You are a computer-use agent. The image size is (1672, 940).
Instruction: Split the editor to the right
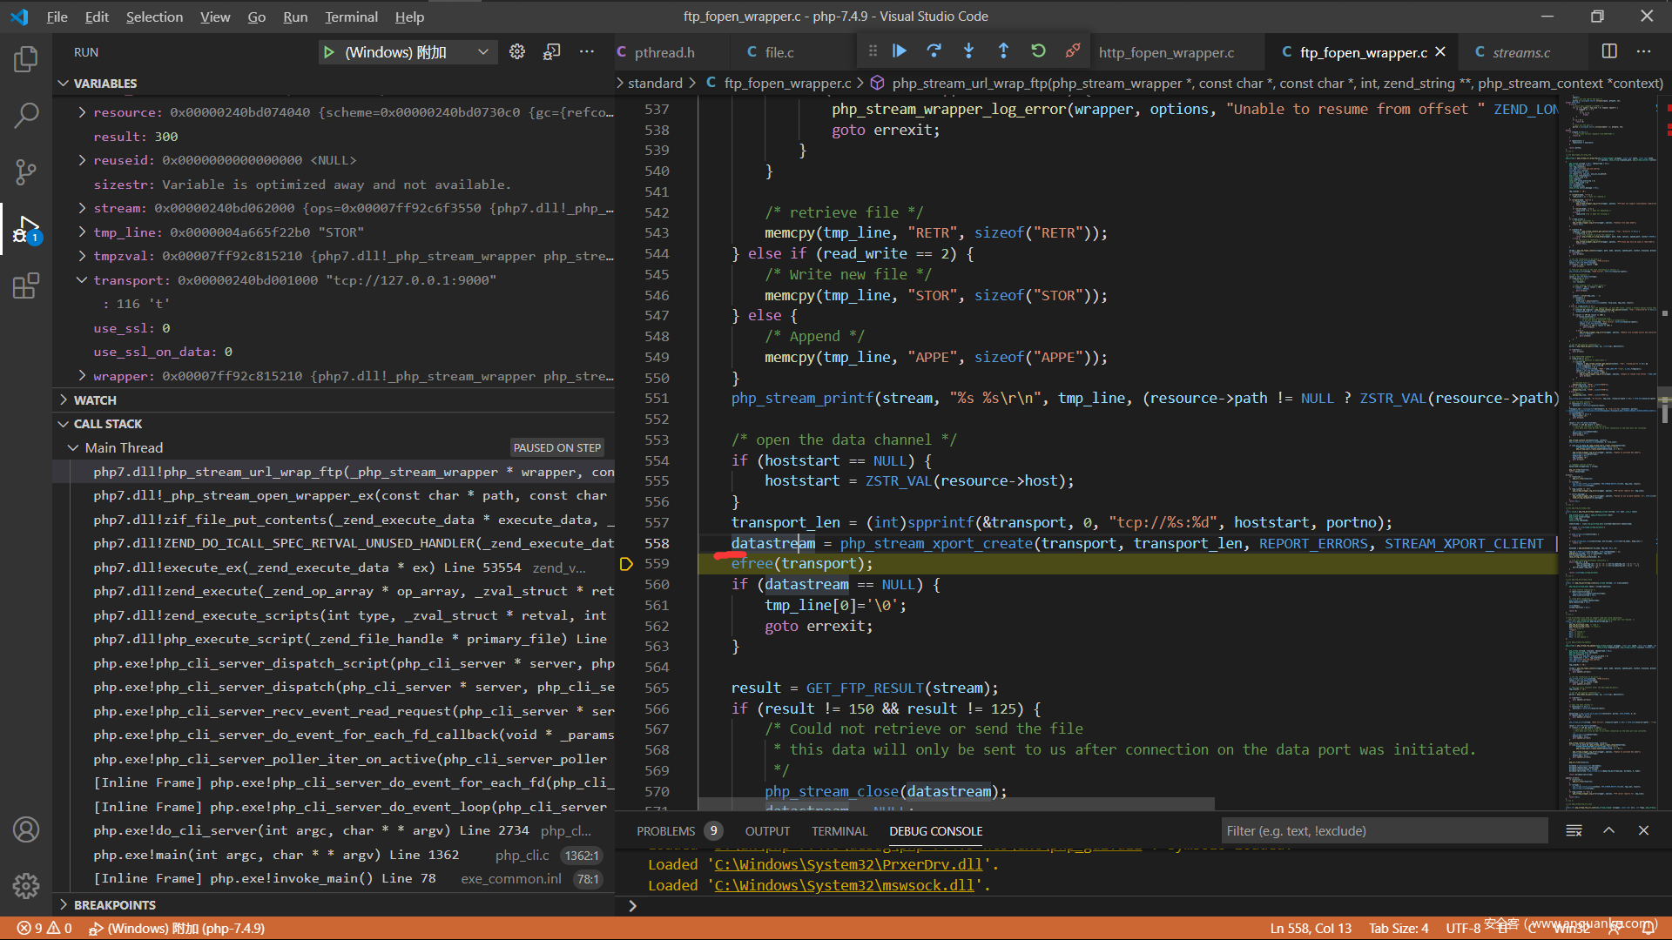point(1609,52)
